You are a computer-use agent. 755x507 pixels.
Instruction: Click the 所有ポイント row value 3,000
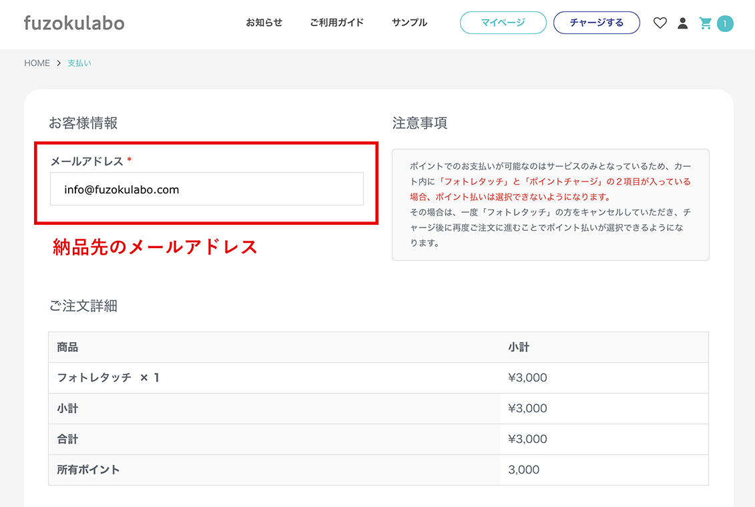[523, 470]
